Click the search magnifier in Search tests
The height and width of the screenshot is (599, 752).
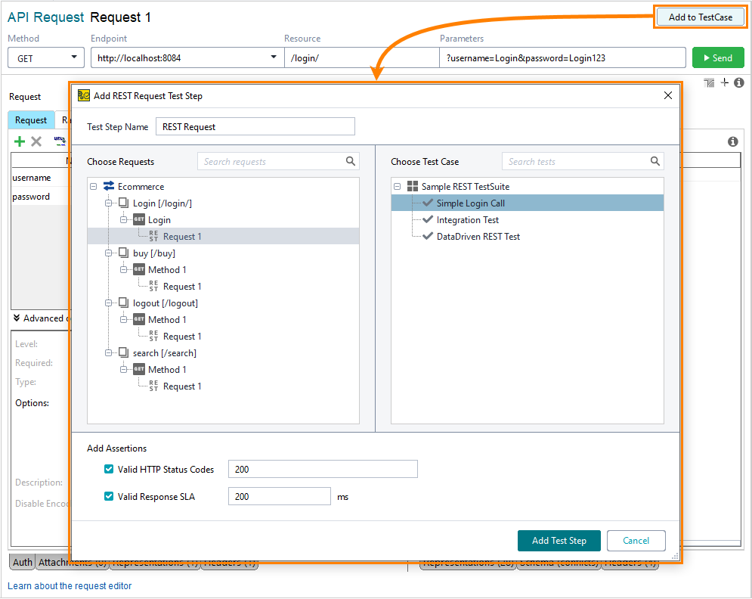[x=657, y=160]
